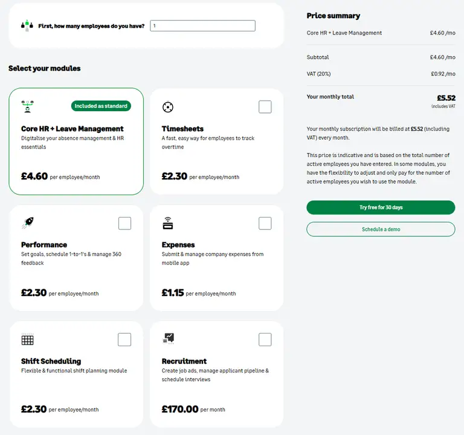Screen dimensions: 464x435
Task: Select the Core HR + Leave Management title
Action: pos(72,129)
